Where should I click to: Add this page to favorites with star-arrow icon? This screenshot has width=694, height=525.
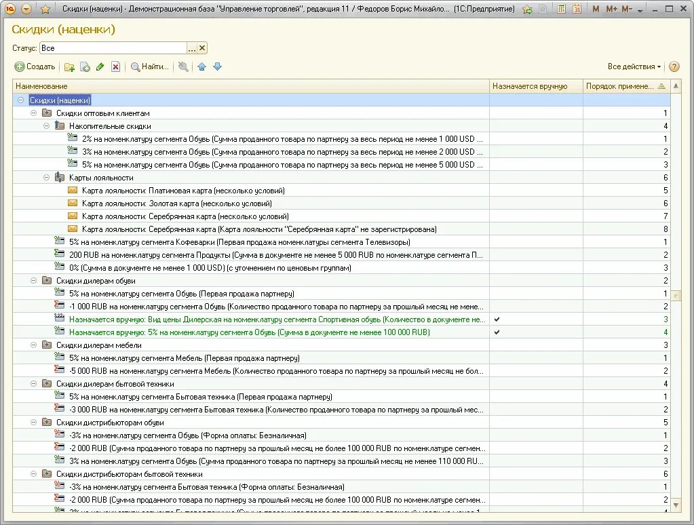pos(528,9)
